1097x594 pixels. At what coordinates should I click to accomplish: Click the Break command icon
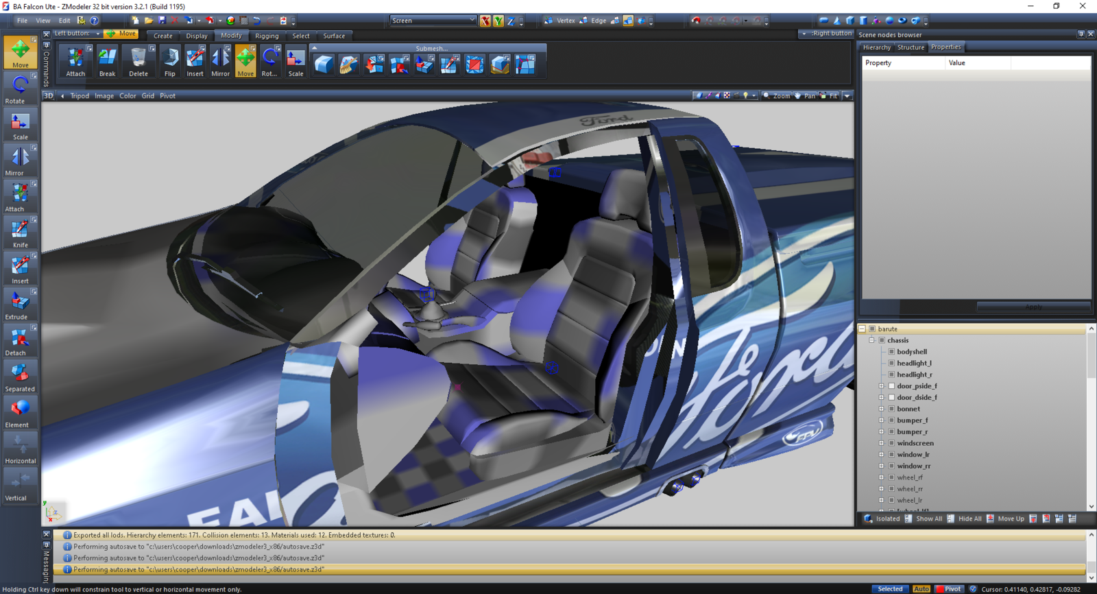[107, 61]
